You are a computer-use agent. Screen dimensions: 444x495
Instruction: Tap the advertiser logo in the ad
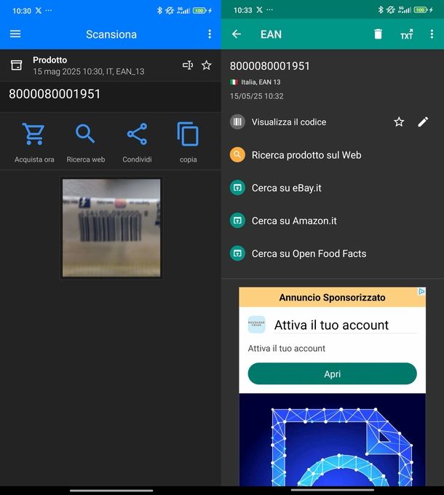(x=256, y=325)
